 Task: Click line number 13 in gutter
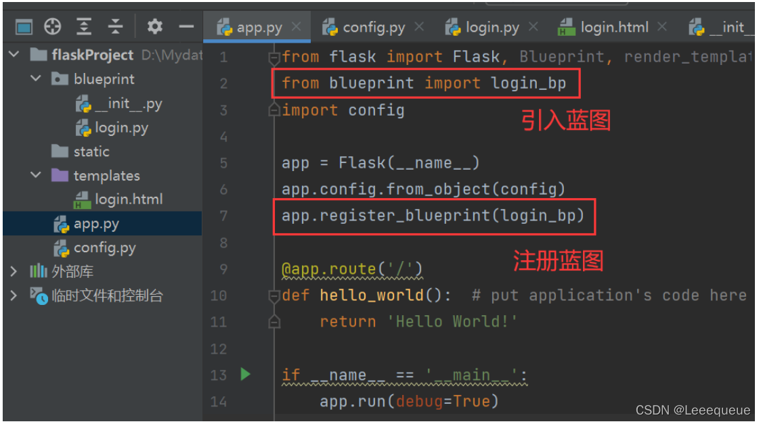click(219, 375)
